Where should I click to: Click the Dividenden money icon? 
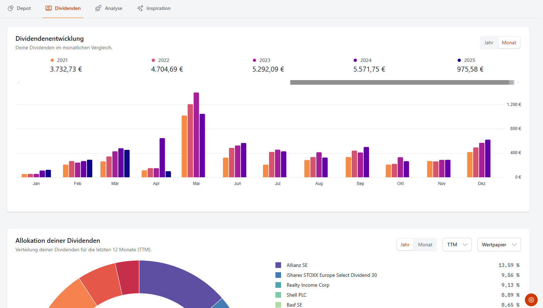pos(49,8)
